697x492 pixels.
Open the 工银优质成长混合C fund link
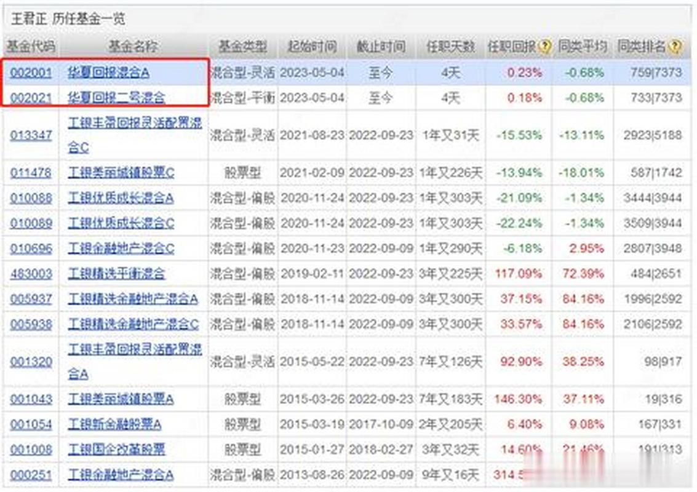(x=121, y=223)
